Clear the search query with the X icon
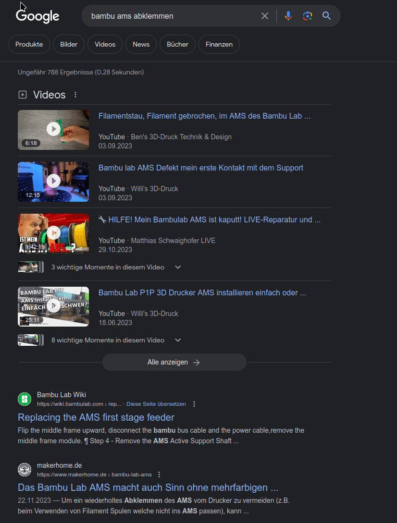The image size is (397, 523). tap(265, 16)
